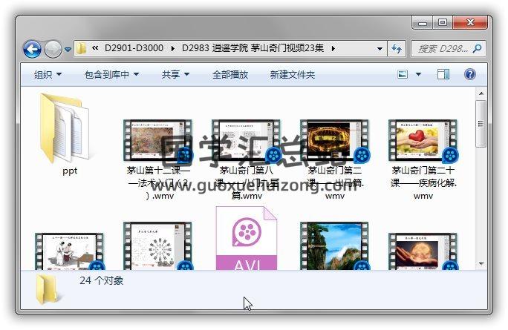This screenshot has width=508, height=330.
Task: Open the recent pages dropdown arrow
Action: click(68, 50)
